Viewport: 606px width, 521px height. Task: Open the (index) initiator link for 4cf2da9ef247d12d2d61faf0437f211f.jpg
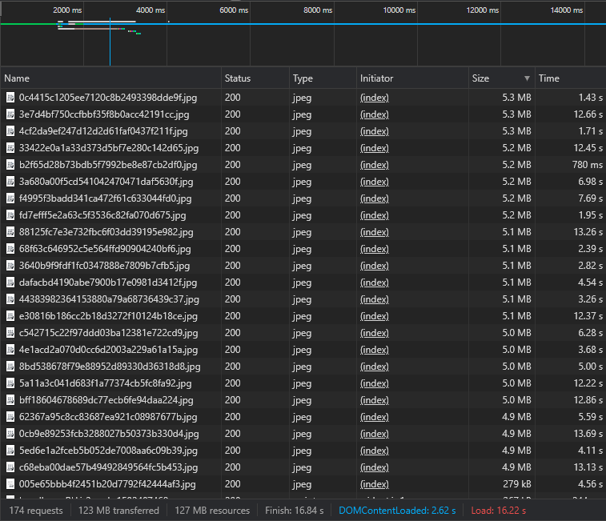(x=374, y=131)
